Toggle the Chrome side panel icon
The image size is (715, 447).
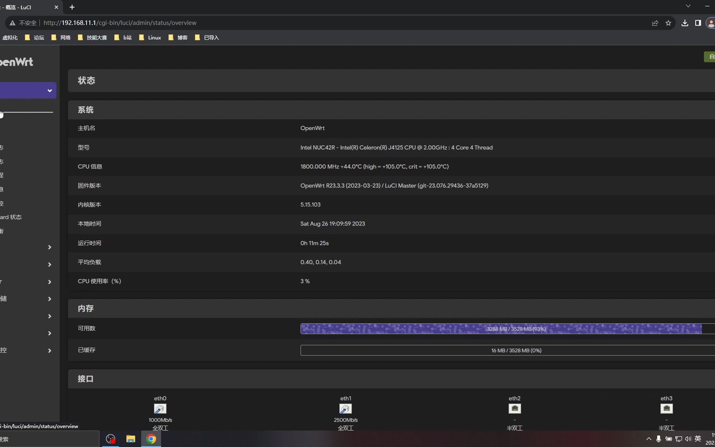pos(698,23)
